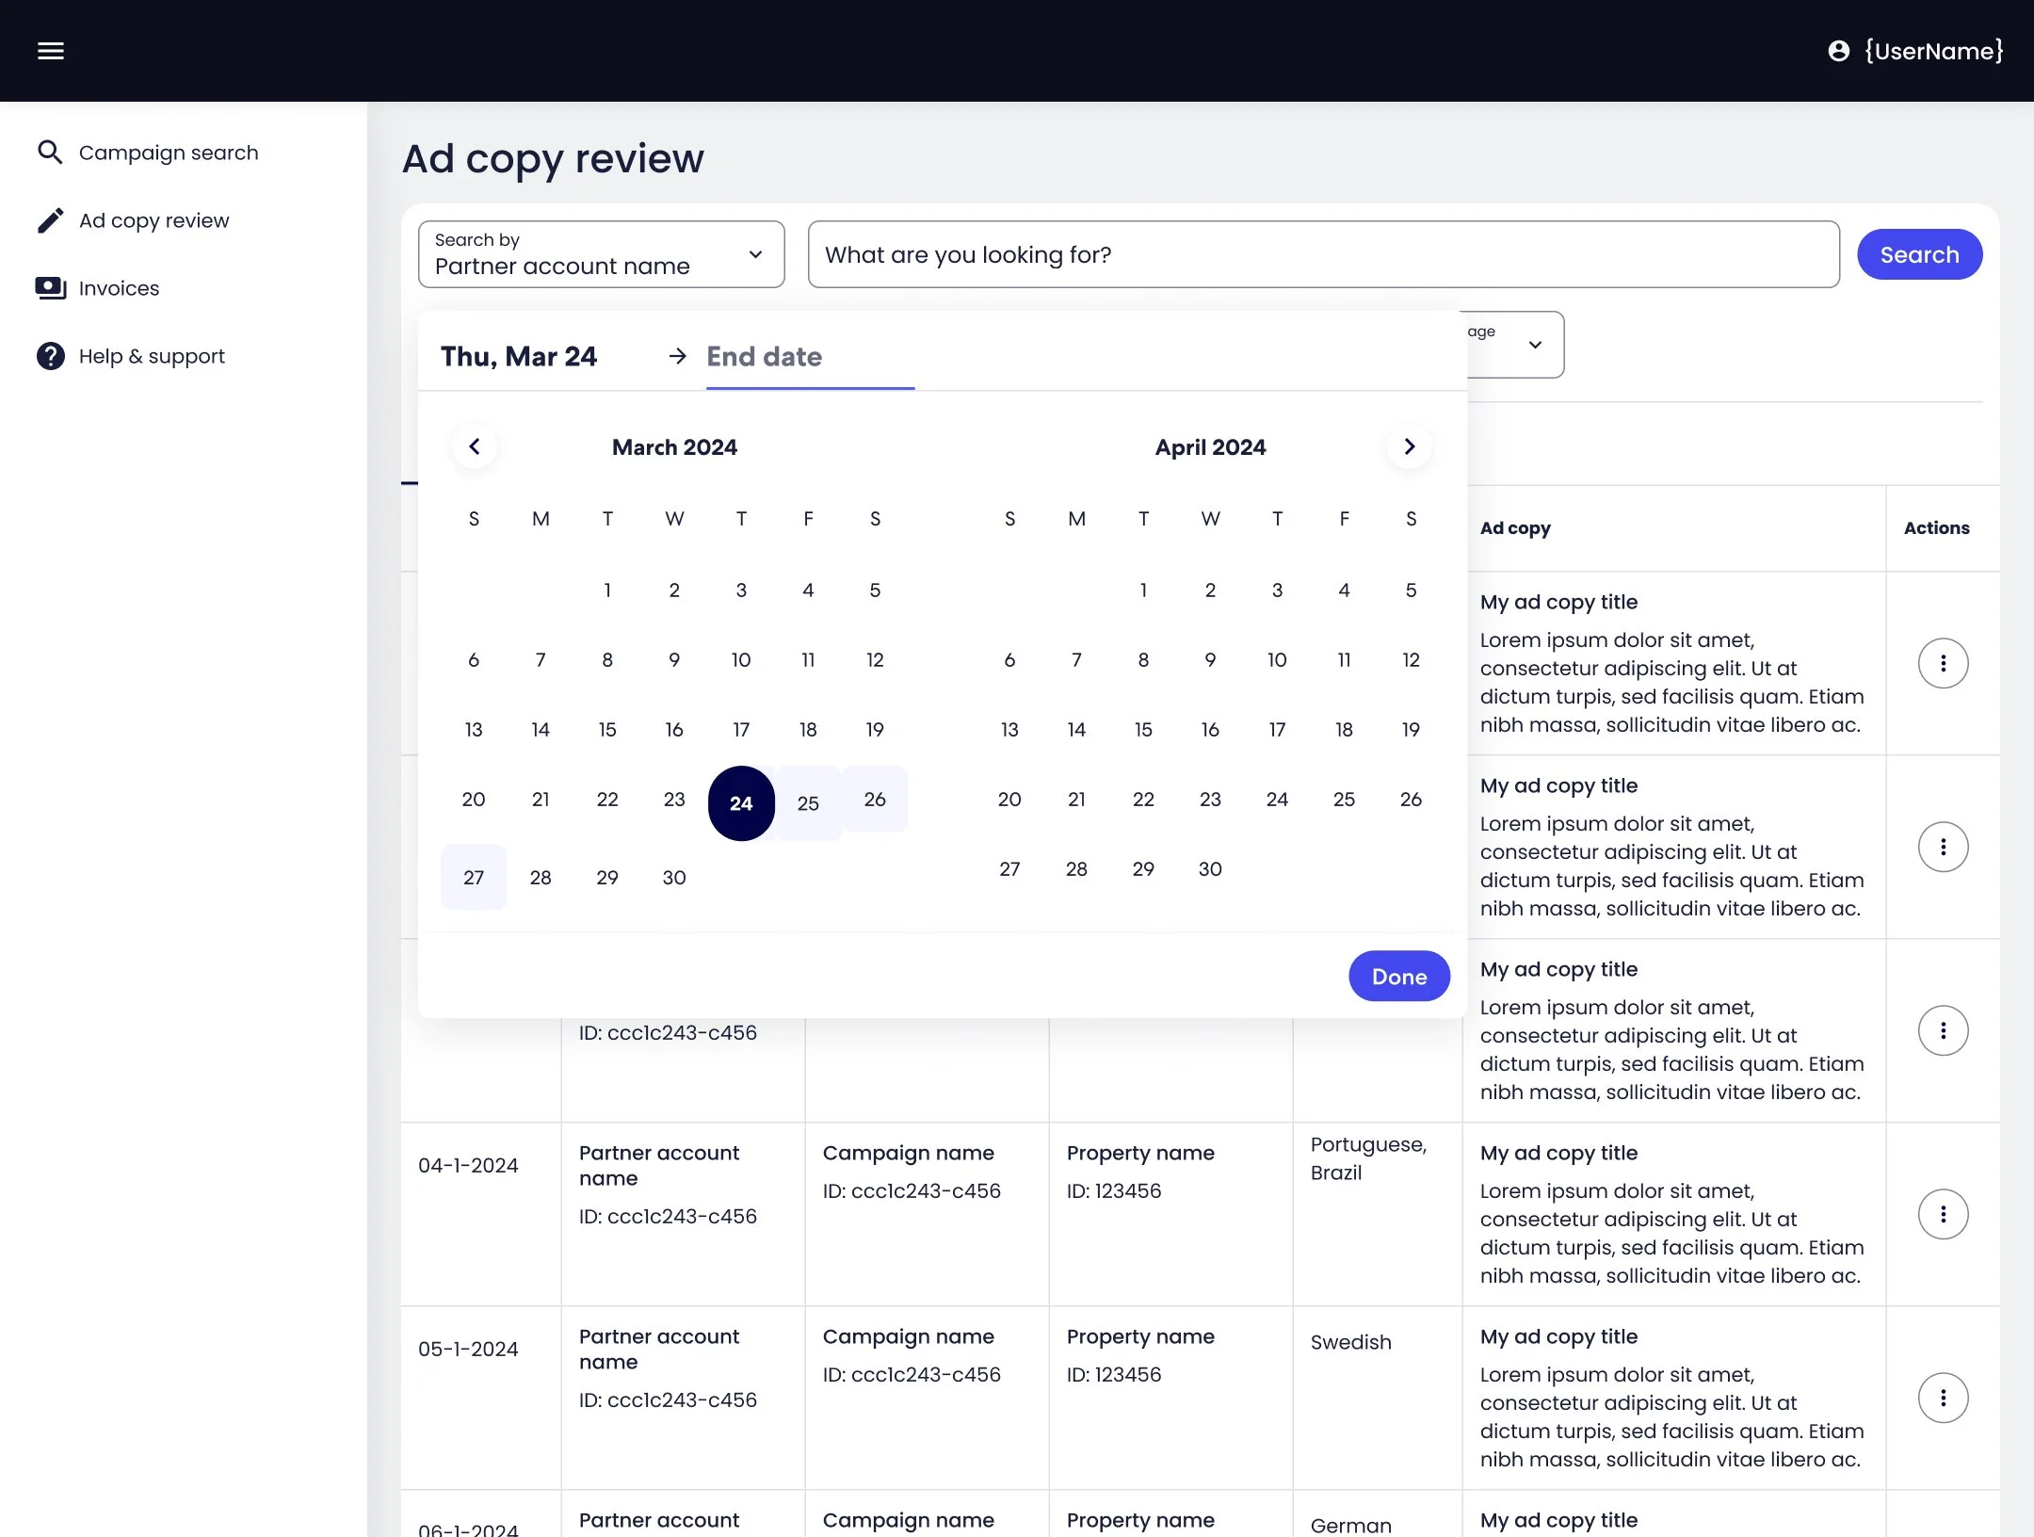Open actions menu for 05-1-2024 row

coord(1943,1398)
